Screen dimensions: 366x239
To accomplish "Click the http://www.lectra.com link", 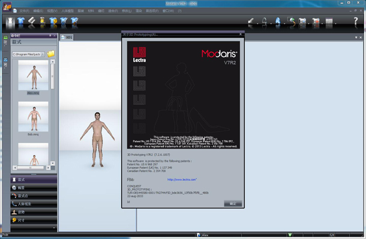I will tap(182, 180).
